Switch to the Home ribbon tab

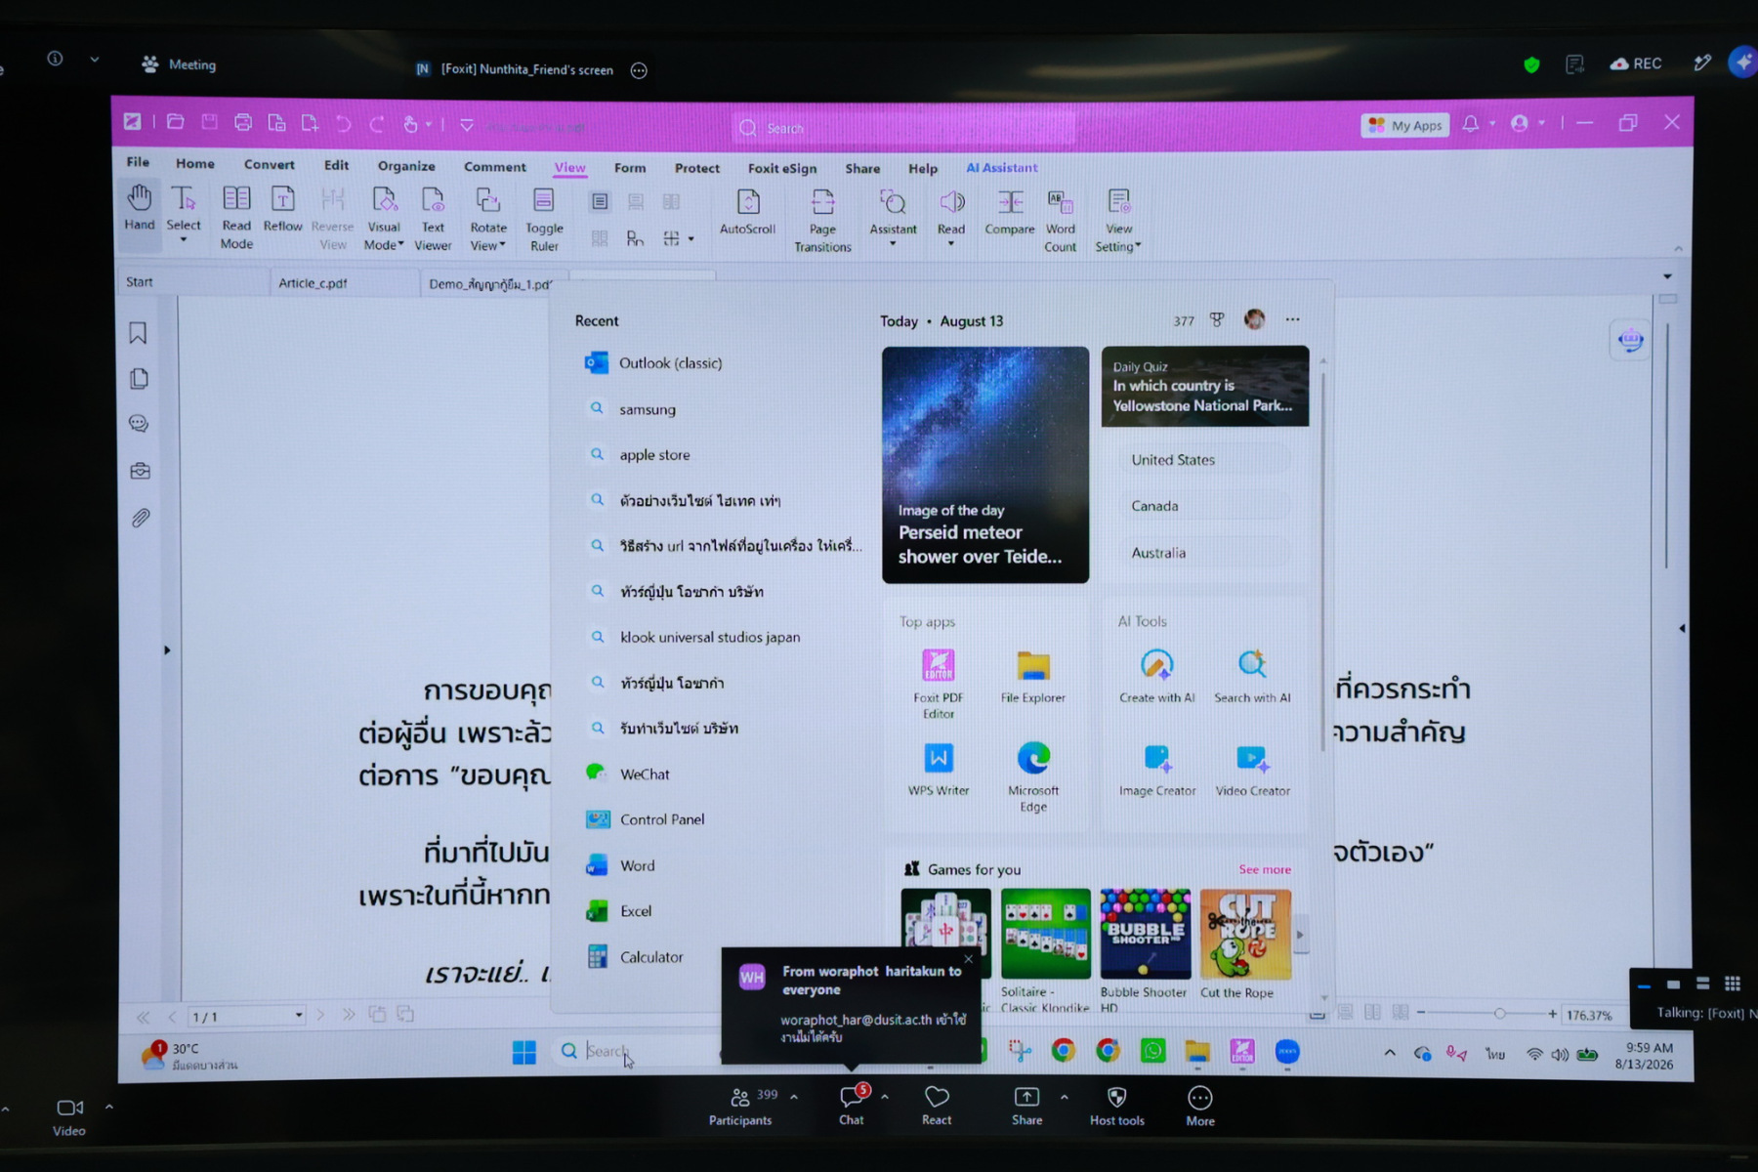point(195,163)
